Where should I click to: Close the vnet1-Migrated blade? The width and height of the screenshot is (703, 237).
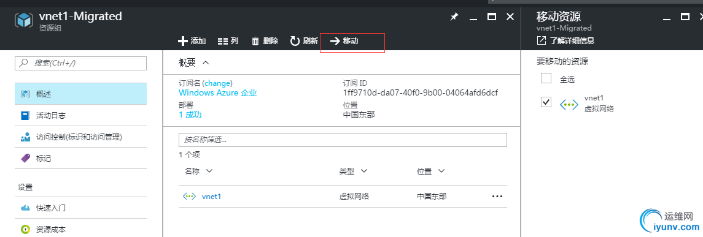coord(510,17)
